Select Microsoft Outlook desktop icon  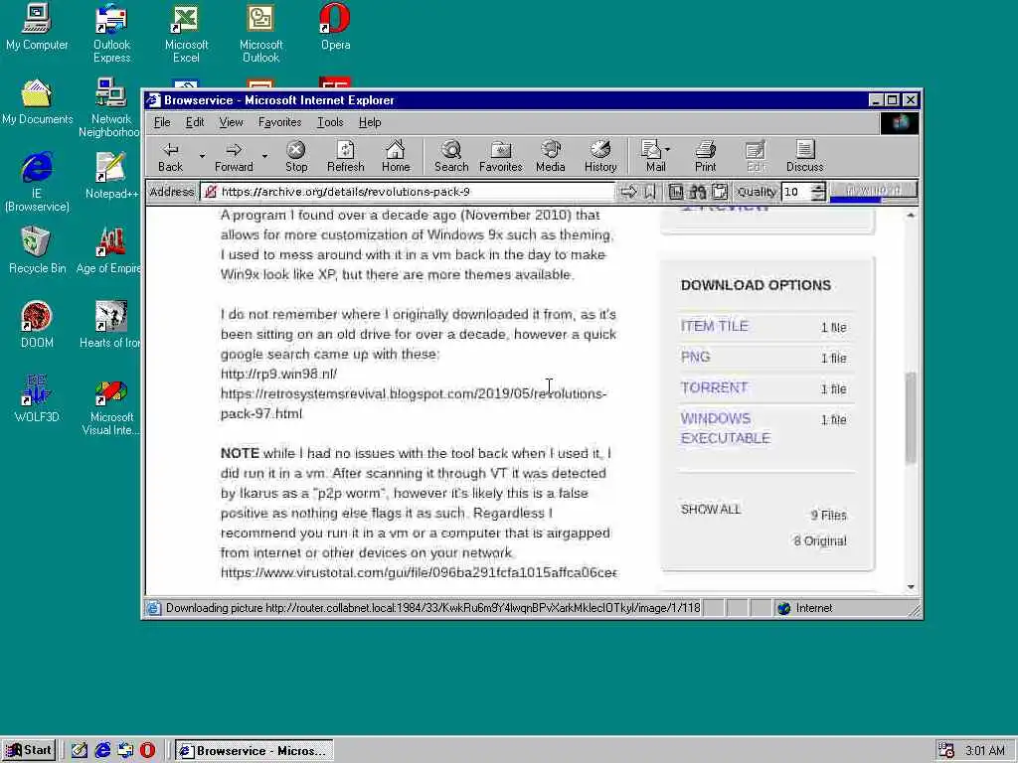coord(260,34)
